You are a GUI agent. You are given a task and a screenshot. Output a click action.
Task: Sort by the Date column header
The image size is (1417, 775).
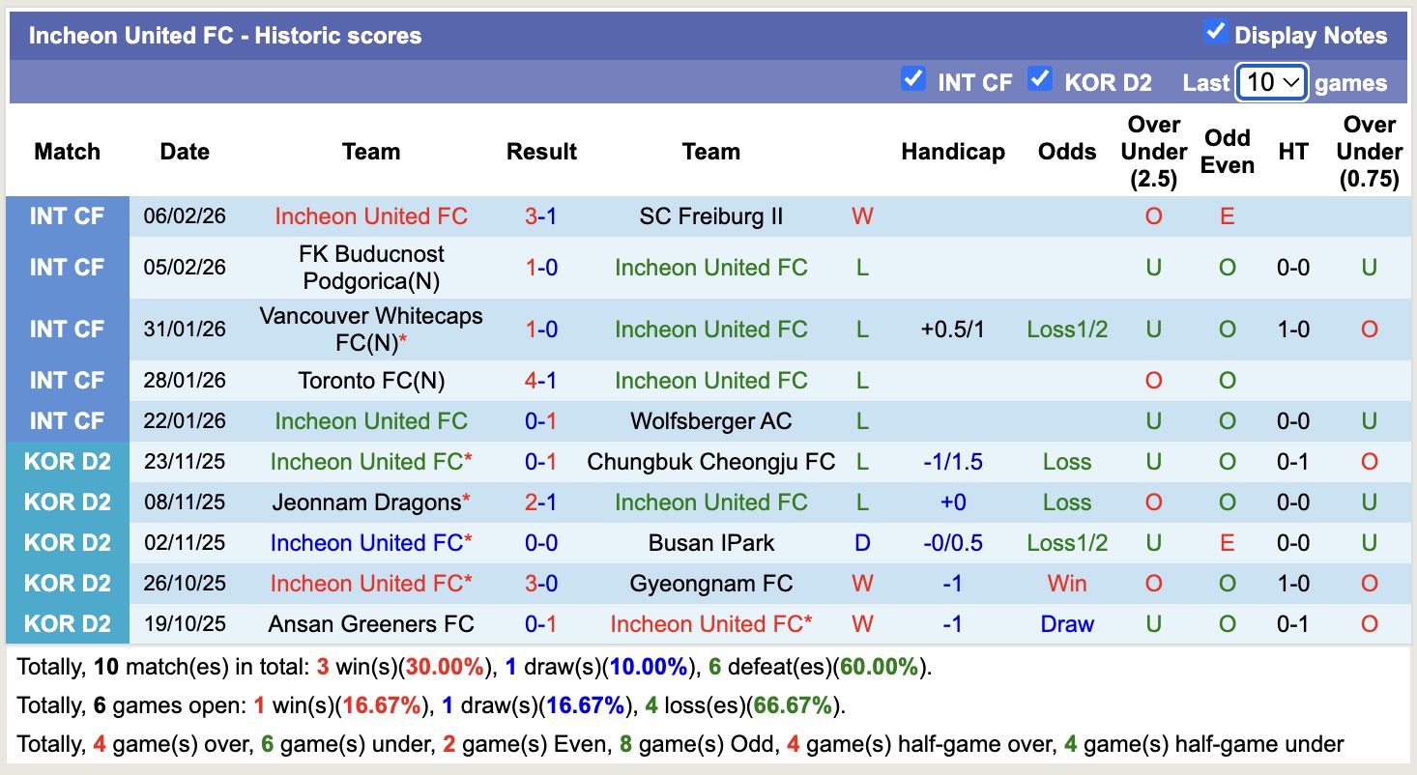click(x=184, y=152)
